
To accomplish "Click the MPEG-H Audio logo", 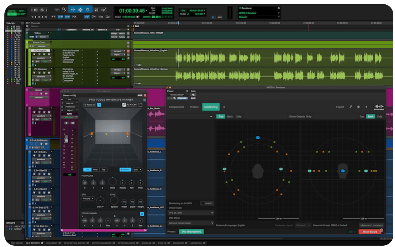I will pos(379,107).
